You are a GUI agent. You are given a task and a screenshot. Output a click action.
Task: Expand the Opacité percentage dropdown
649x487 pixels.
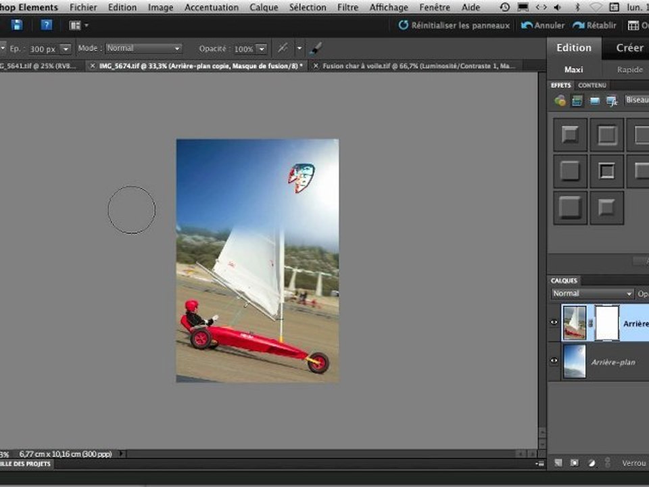[x=261, y=49]
